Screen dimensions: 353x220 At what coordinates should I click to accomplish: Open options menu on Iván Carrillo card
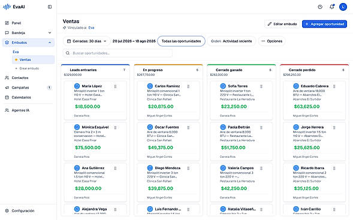coord(334,209)
